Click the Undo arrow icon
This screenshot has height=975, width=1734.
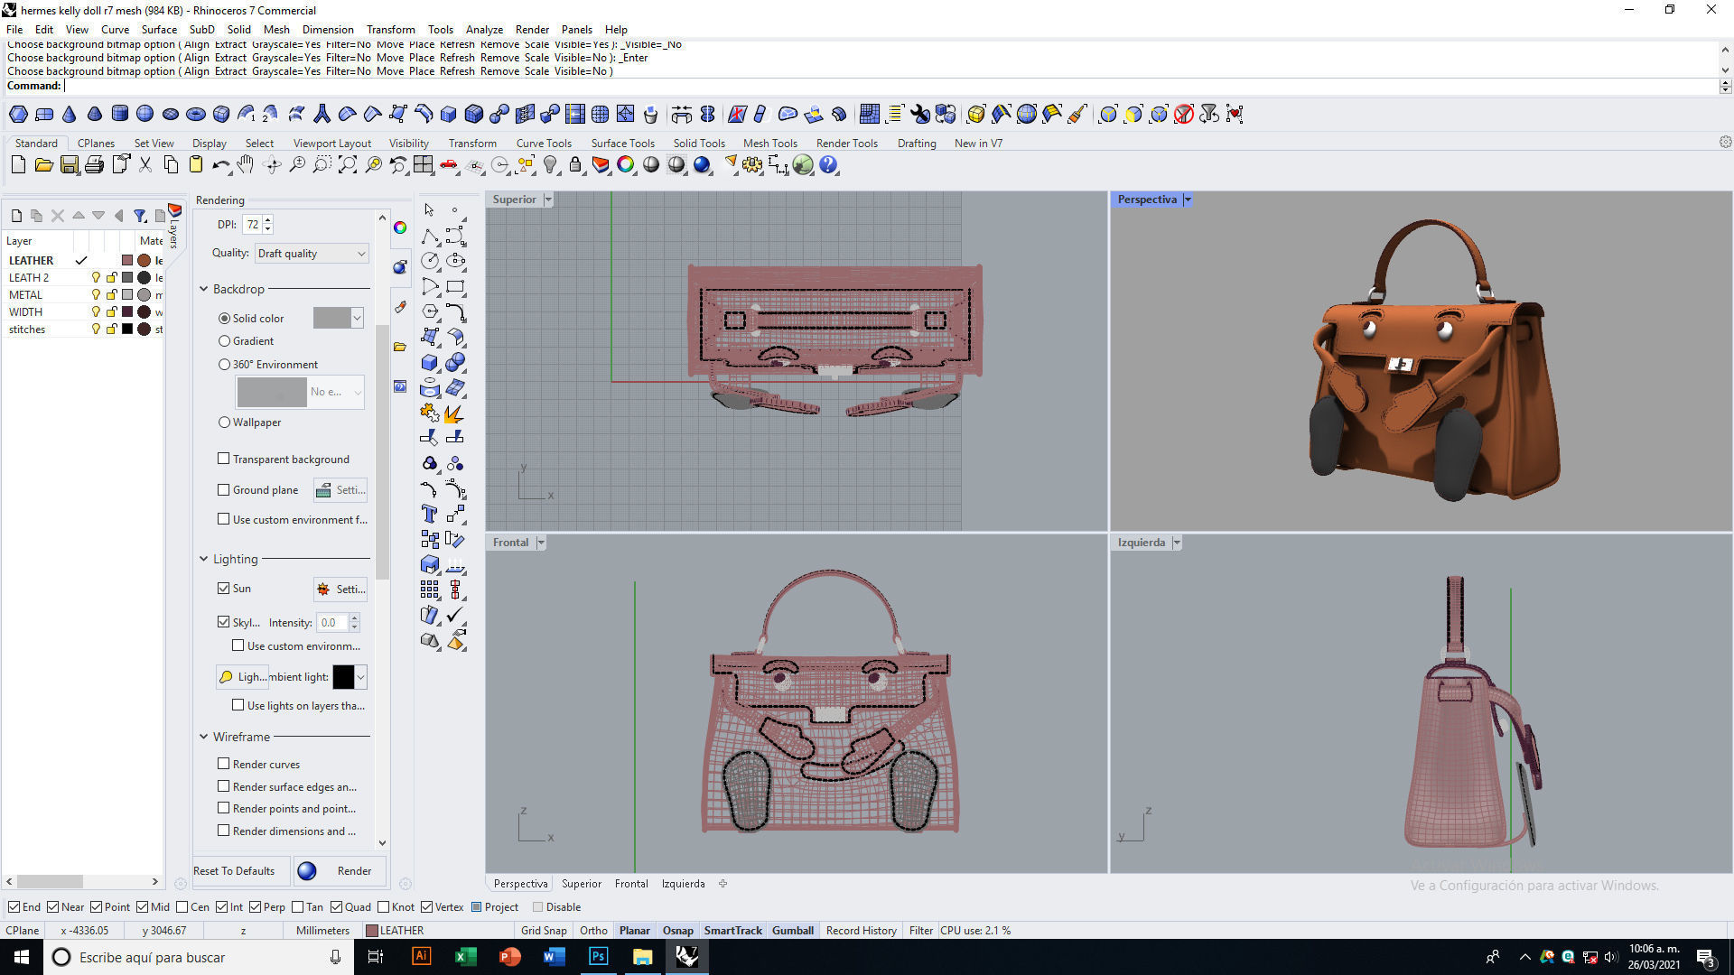point(220,164)
